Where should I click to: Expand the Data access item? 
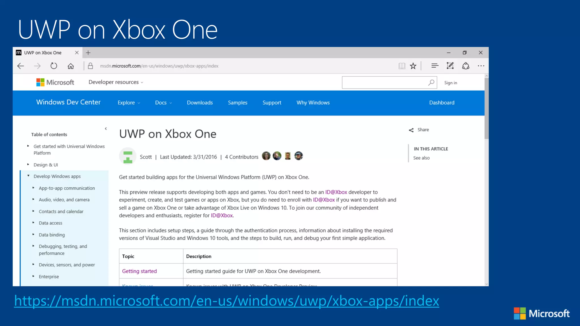click(x=33, y=223)
